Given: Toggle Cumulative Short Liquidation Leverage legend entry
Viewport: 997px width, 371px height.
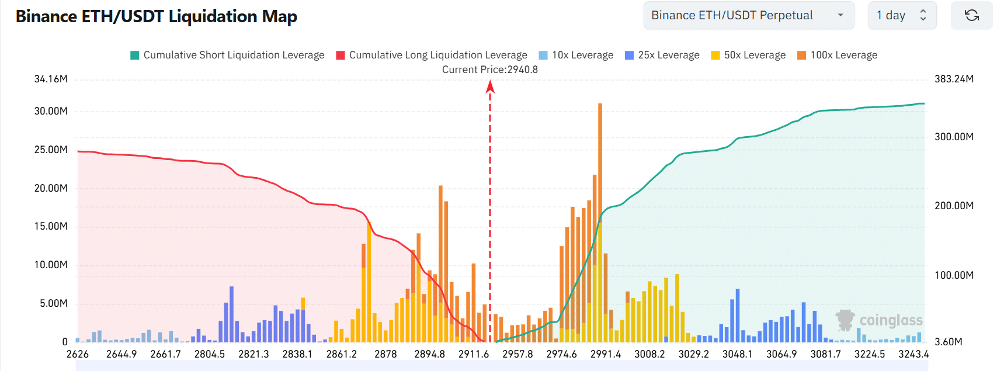Looking at the screenshot, I should [228, 54].
